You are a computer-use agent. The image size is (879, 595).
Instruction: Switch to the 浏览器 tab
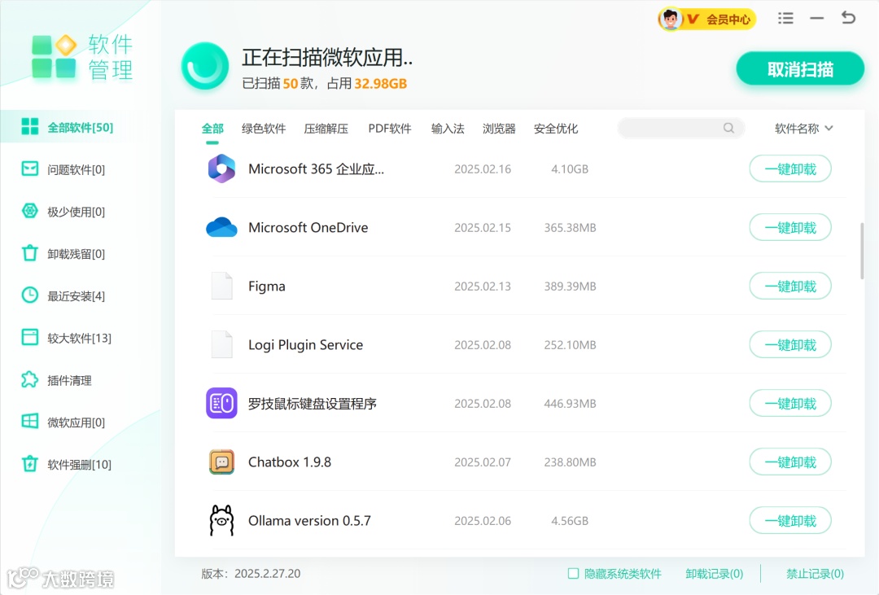pos(499,129)
